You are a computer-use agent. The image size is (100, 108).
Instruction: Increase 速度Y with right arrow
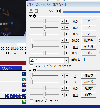[67, 95]
